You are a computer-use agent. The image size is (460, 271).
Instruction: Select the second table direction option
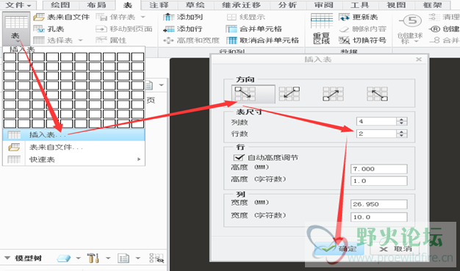click(x=290, y=93)
